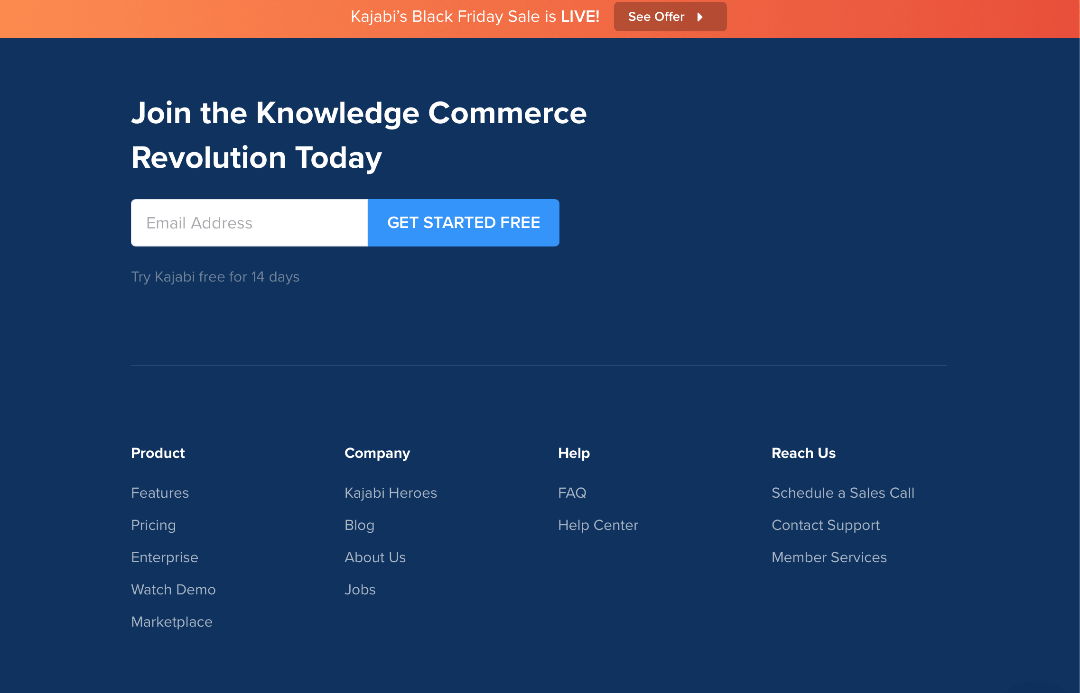Screen dimensions: 1080x693
Task: Click the Black Friday Sale banner text
Action: [x=475, y=17]
